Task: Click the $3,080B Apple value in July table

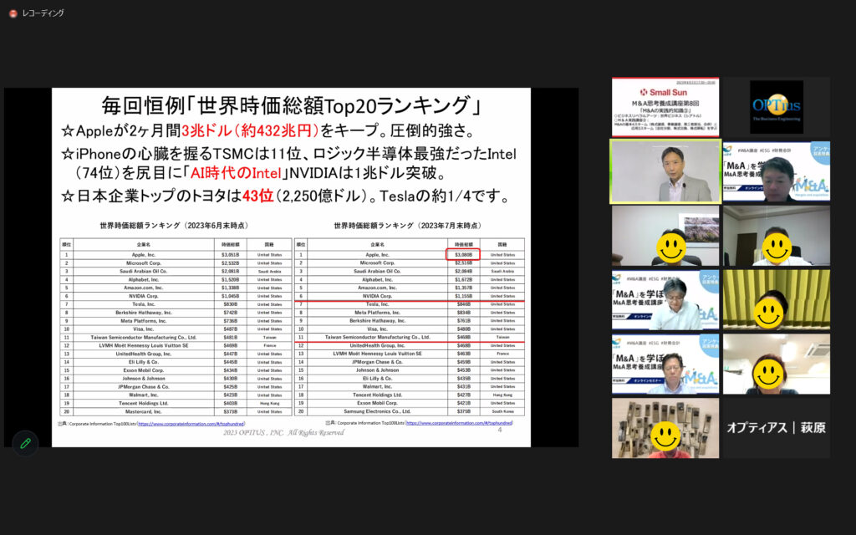Action: pos(463,255)
